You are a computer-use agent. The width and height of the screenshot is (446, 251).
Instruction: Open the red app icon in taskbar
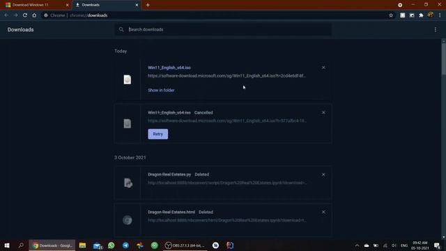pyautogui.click(x=230, y=245)
